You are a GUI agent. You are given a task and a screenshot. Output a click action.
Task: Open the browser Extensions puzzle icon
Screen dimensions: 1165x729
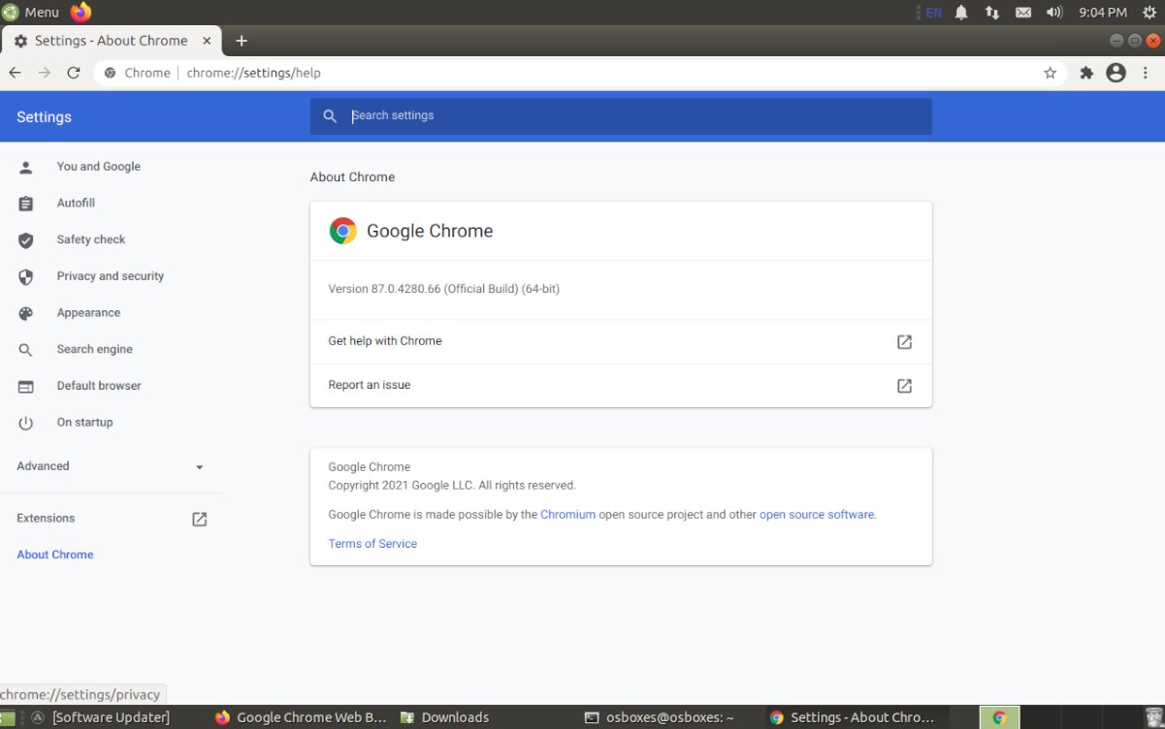pos(1085,72)
